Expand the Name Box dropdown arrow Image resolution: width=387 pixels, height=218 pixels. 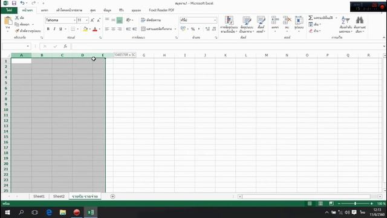pyautogui.click(x=28, y=46)
